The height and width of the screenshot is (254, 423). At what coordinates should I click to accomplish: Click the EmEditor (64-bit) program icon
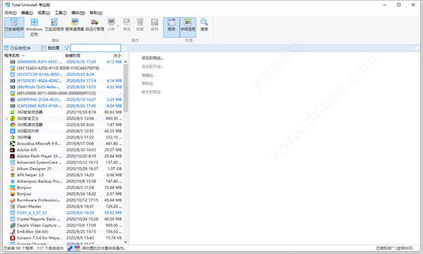pyautogui.click(x=13, y=231)
